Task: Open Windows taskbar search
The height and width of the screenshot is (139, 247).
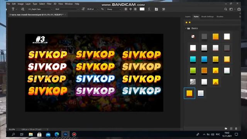Action: point(14,134)
